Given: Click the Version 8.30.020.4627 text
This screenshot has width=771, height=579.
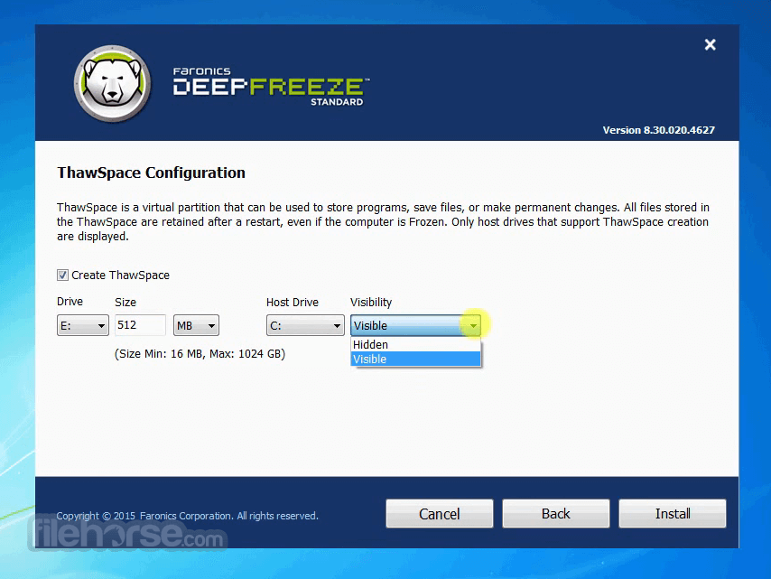Looking at the screenshot, I should 658,130.
